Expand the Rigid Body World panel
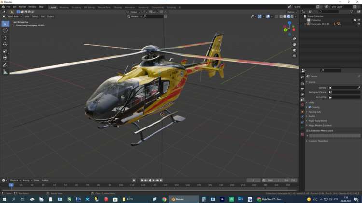The width and height of the screenshot is (362, 203). [318, 121]
